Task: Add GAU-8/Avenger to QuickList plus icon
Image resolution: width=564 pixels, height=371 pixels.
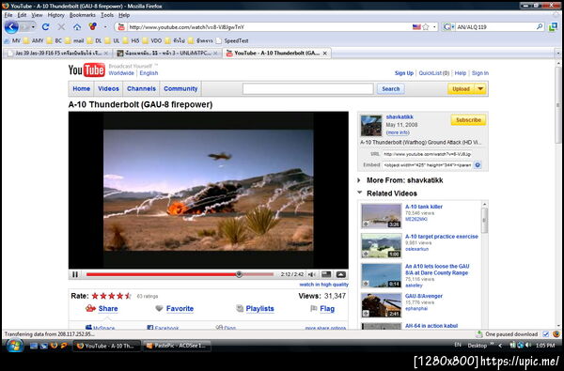Action: (366, 314)
